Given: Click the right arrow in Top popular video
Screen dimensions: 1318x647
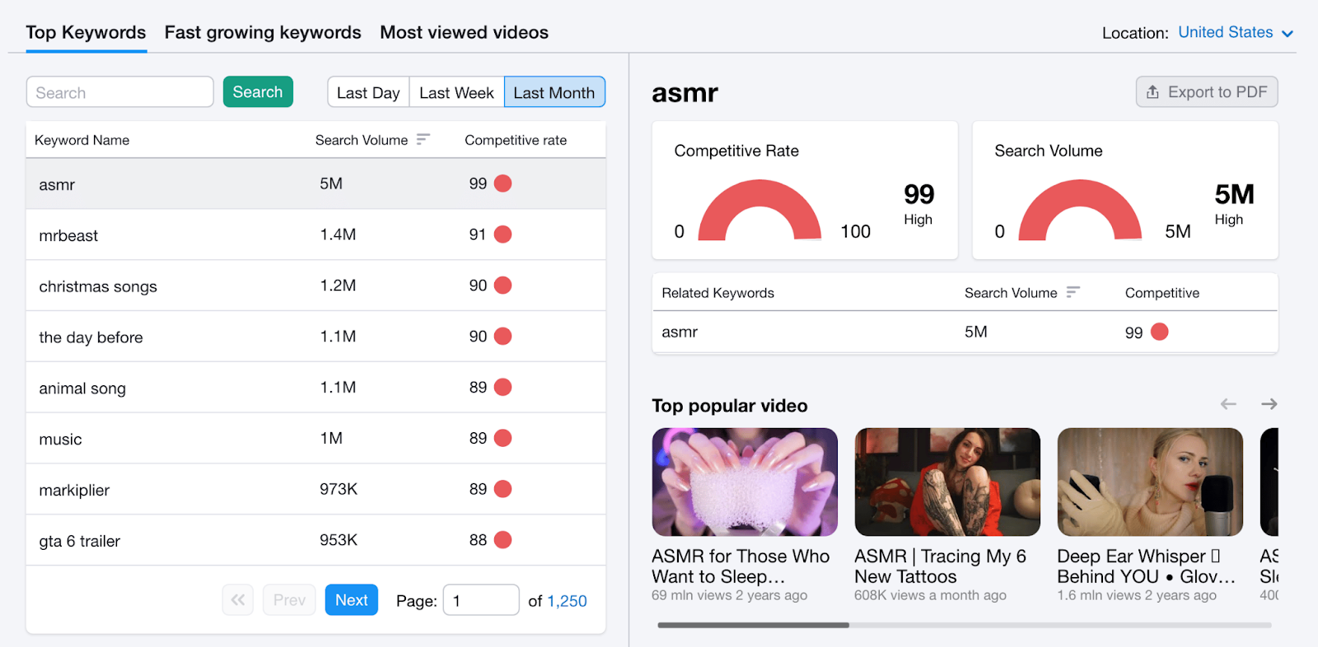Looking at the screenshot, I should 1269,404.
